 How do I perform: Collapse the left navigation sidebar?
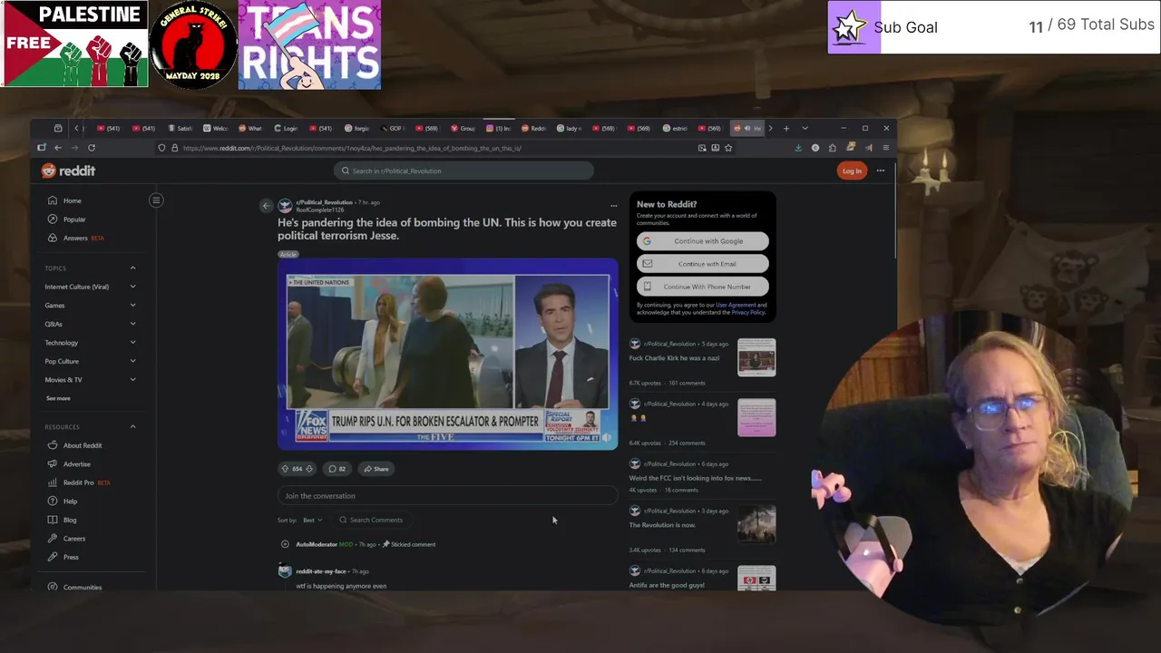click(156, 200)
